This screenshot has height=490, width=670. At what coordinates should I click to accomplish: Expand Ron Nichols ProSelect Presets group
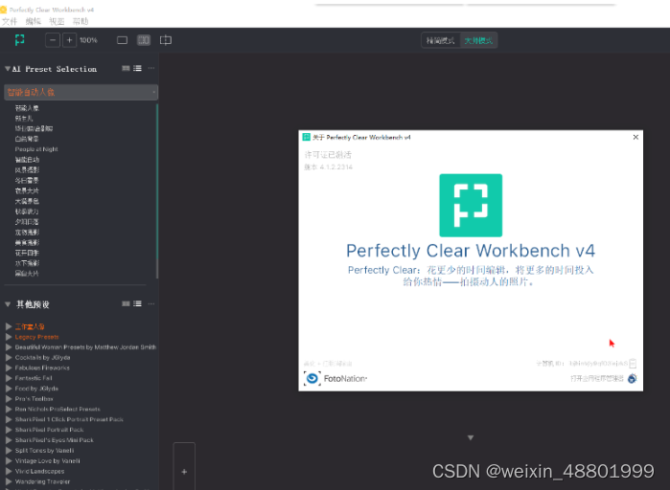click(9, 409)
